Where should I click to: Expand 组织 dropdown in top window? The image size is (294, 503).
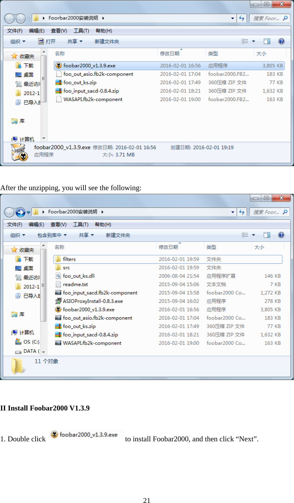tap(18, 41)
